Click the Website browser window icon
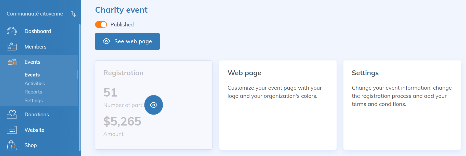The height and width of the screenshot is (156, 466). pos(12,130)
